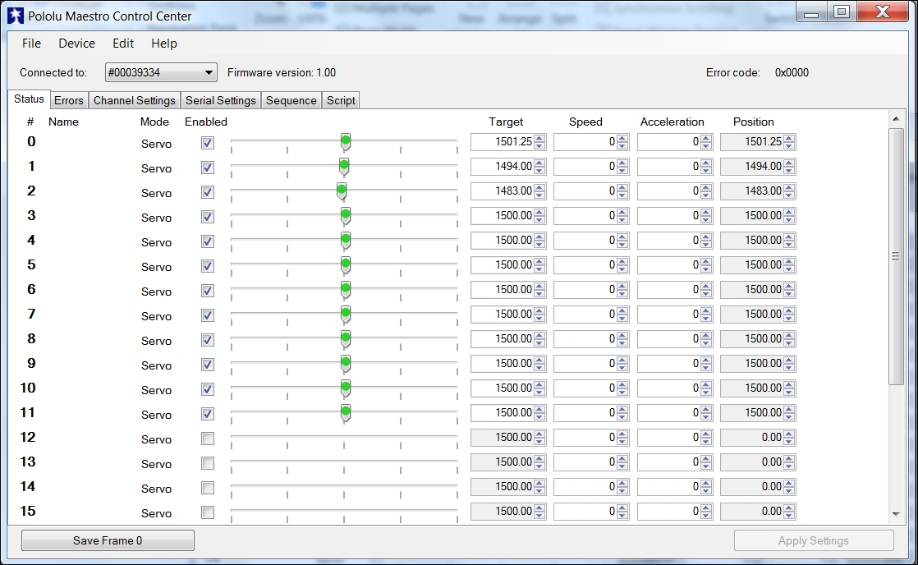
Task: Switch to the Sequence tab
Action: [x=291, y=100]
